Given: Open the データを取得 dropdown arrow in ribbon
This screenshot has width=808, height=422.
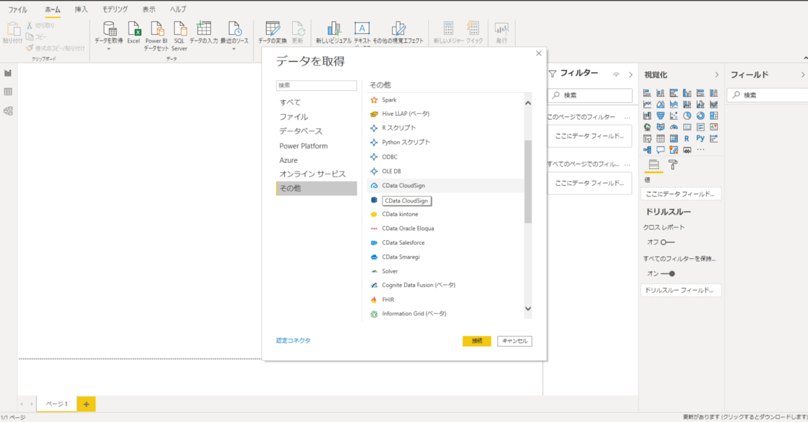Looking at the screenshot, I should 108,48.
